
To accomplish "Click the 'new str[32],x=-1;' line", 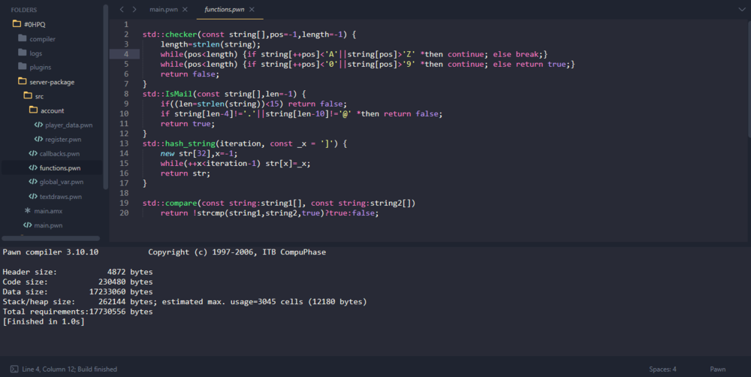I will [199, 154].
